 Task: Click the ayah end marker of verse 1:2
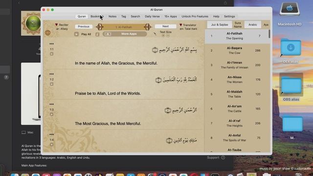(158, 80)
